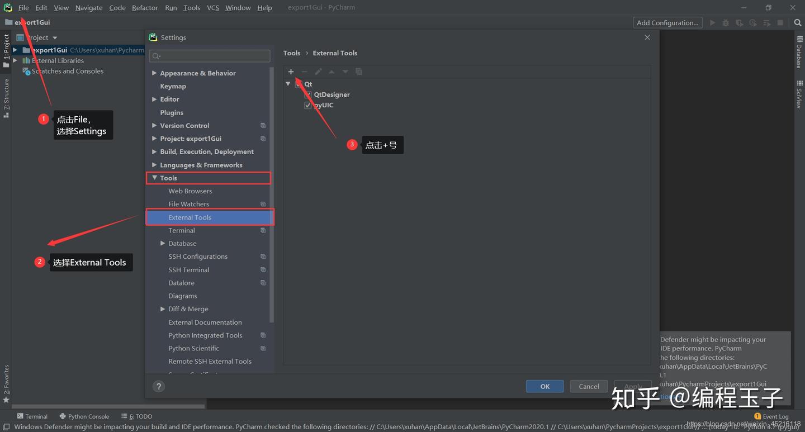Click the OK button
This screenshot has height=432, width=805.
tap(545, 386)
